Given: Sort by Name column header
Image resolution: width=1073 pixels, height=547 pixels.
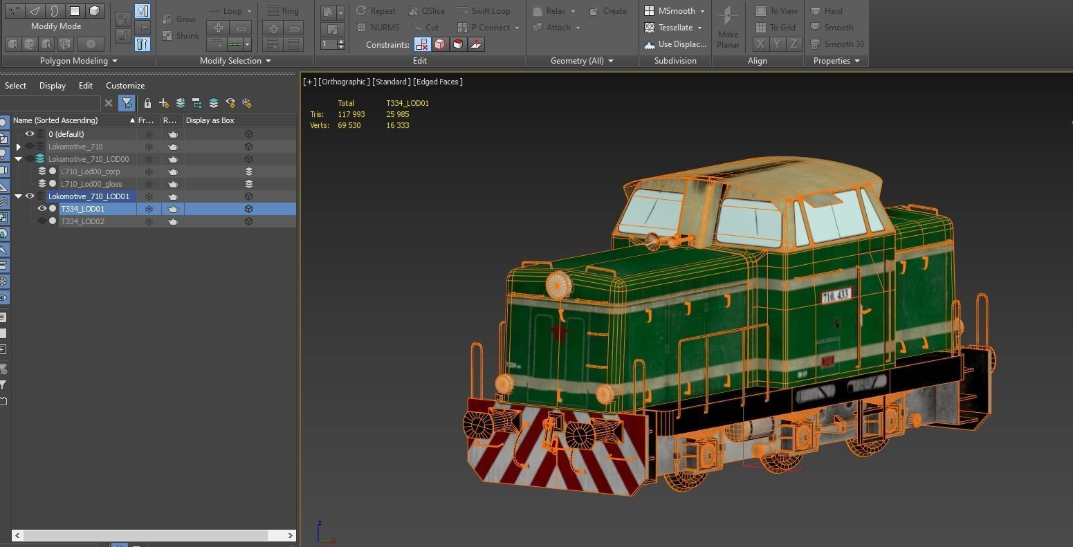Looking at the screenshot, I should pos(73,120).
